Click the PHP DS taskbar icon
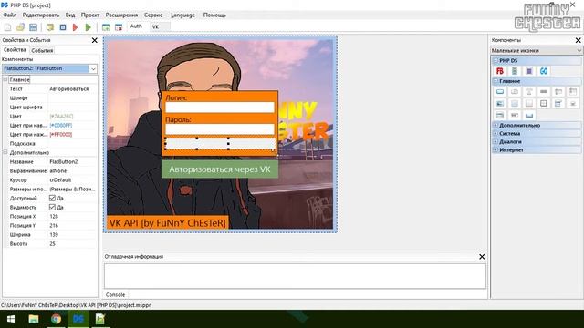584x328 pixels. pos(78,319)
